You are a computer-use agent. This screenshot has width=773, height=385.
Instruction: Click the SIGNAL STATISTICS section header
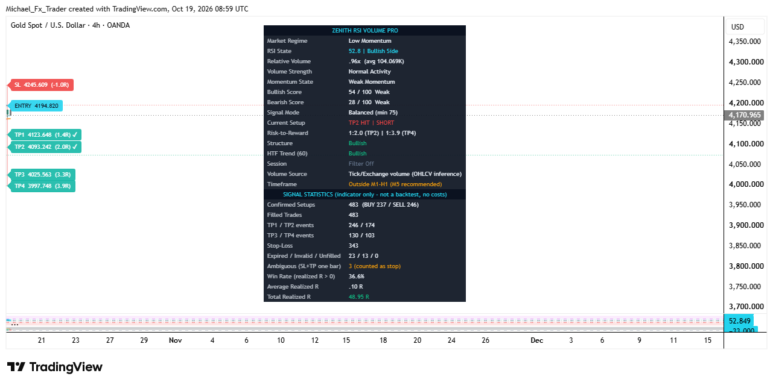point(365,195)
